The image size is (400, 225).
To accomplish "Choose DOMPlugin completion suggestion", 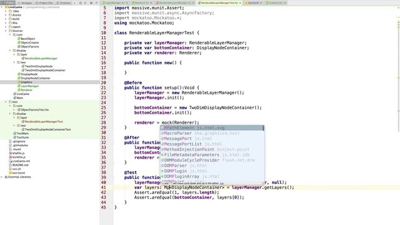I will pos(212,171).
